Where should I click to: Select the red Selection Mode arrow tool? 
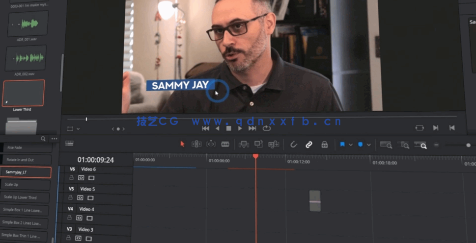pyautogui.click(x=182, y=144)
